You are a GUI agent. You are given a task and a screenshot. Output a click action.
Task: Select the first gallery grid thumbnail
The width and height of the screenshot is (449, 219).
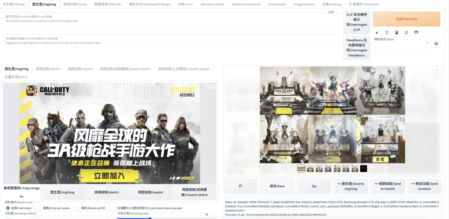(x=301, y=168)
